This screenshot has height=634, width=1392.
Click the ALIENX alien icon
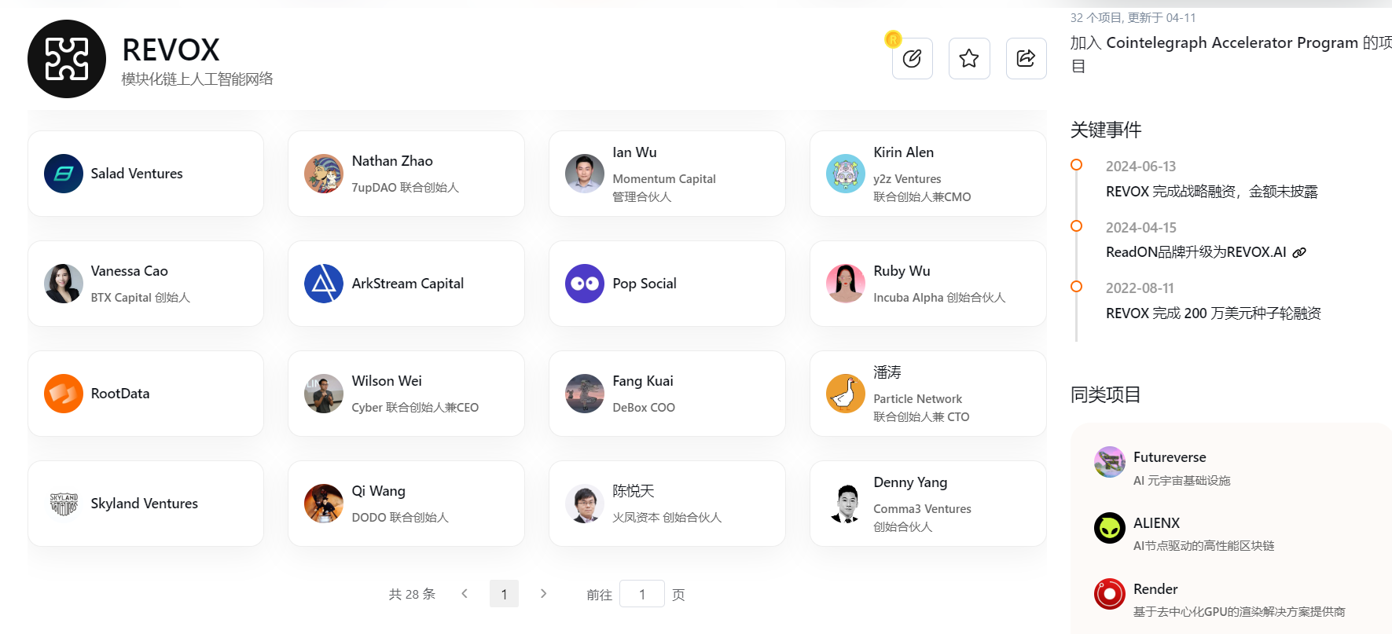(x=1109, y=528)
